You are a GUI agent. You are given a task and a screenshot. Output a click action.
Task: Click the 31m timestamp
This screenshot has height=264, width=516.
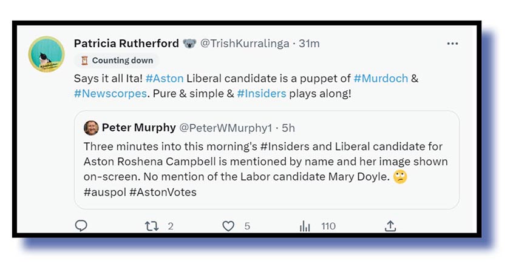pyautogui.click(x=308, y=44)
